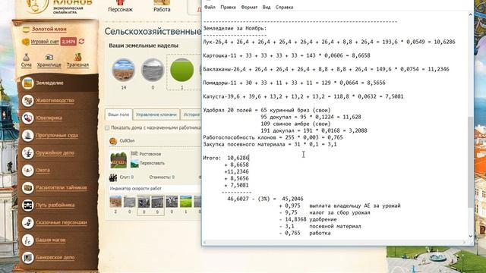Open the Сказочные персонажи sidebar icon
Image resolution: width=486 pixels, height=273 pixels.
point(27,222)
